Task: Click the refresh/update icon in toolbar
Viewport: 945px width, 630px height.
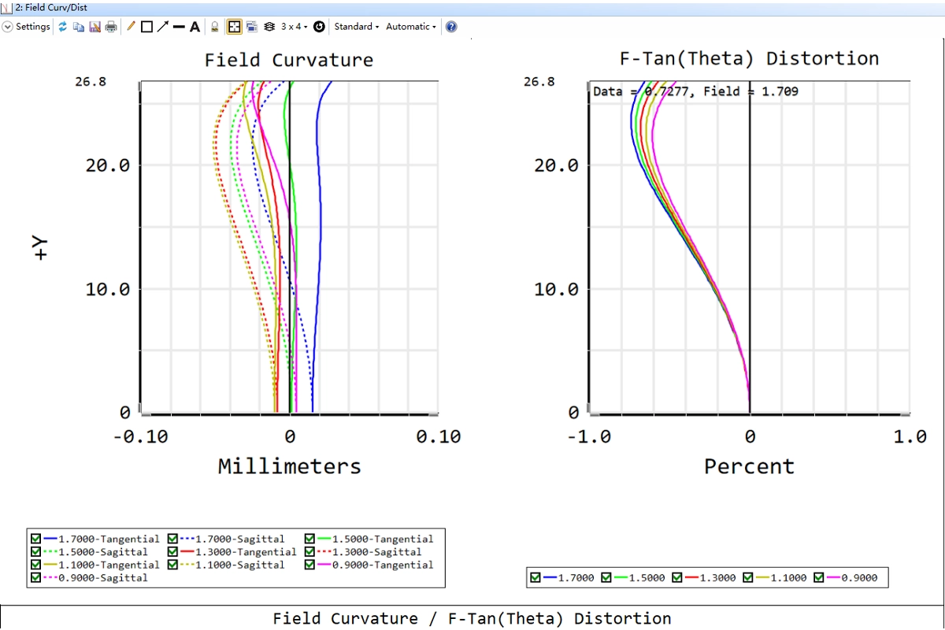Action: pos(63,27)
